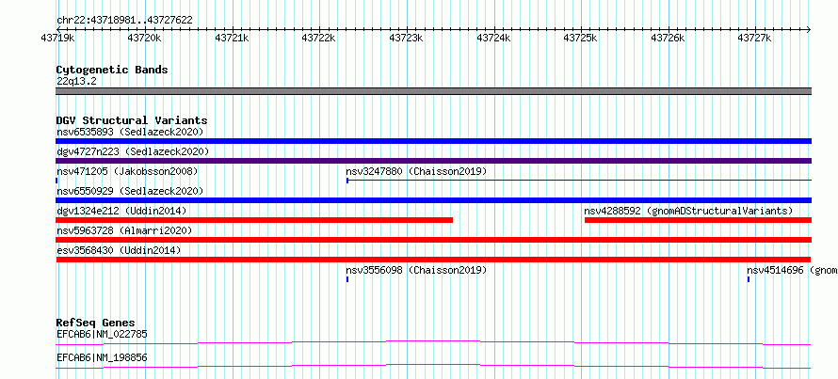Viewport: 838px width, 379px height.
Task: Click the 43721k ruler position
Action: coord(232,38)
